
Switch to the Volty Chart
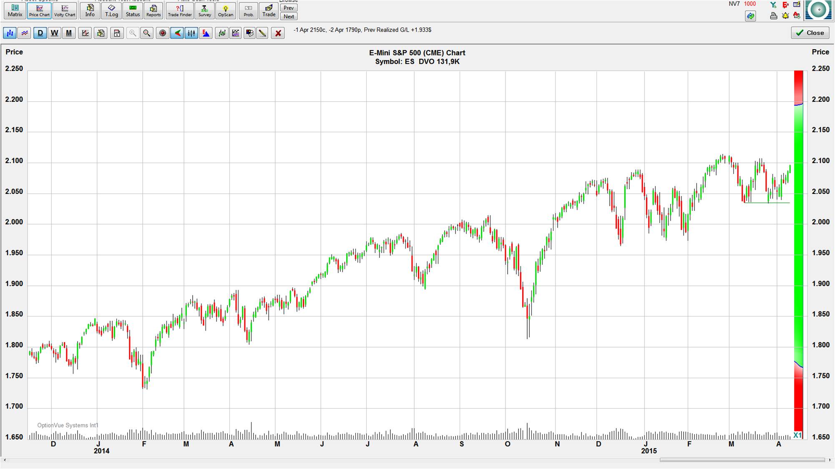pos(65,10)
